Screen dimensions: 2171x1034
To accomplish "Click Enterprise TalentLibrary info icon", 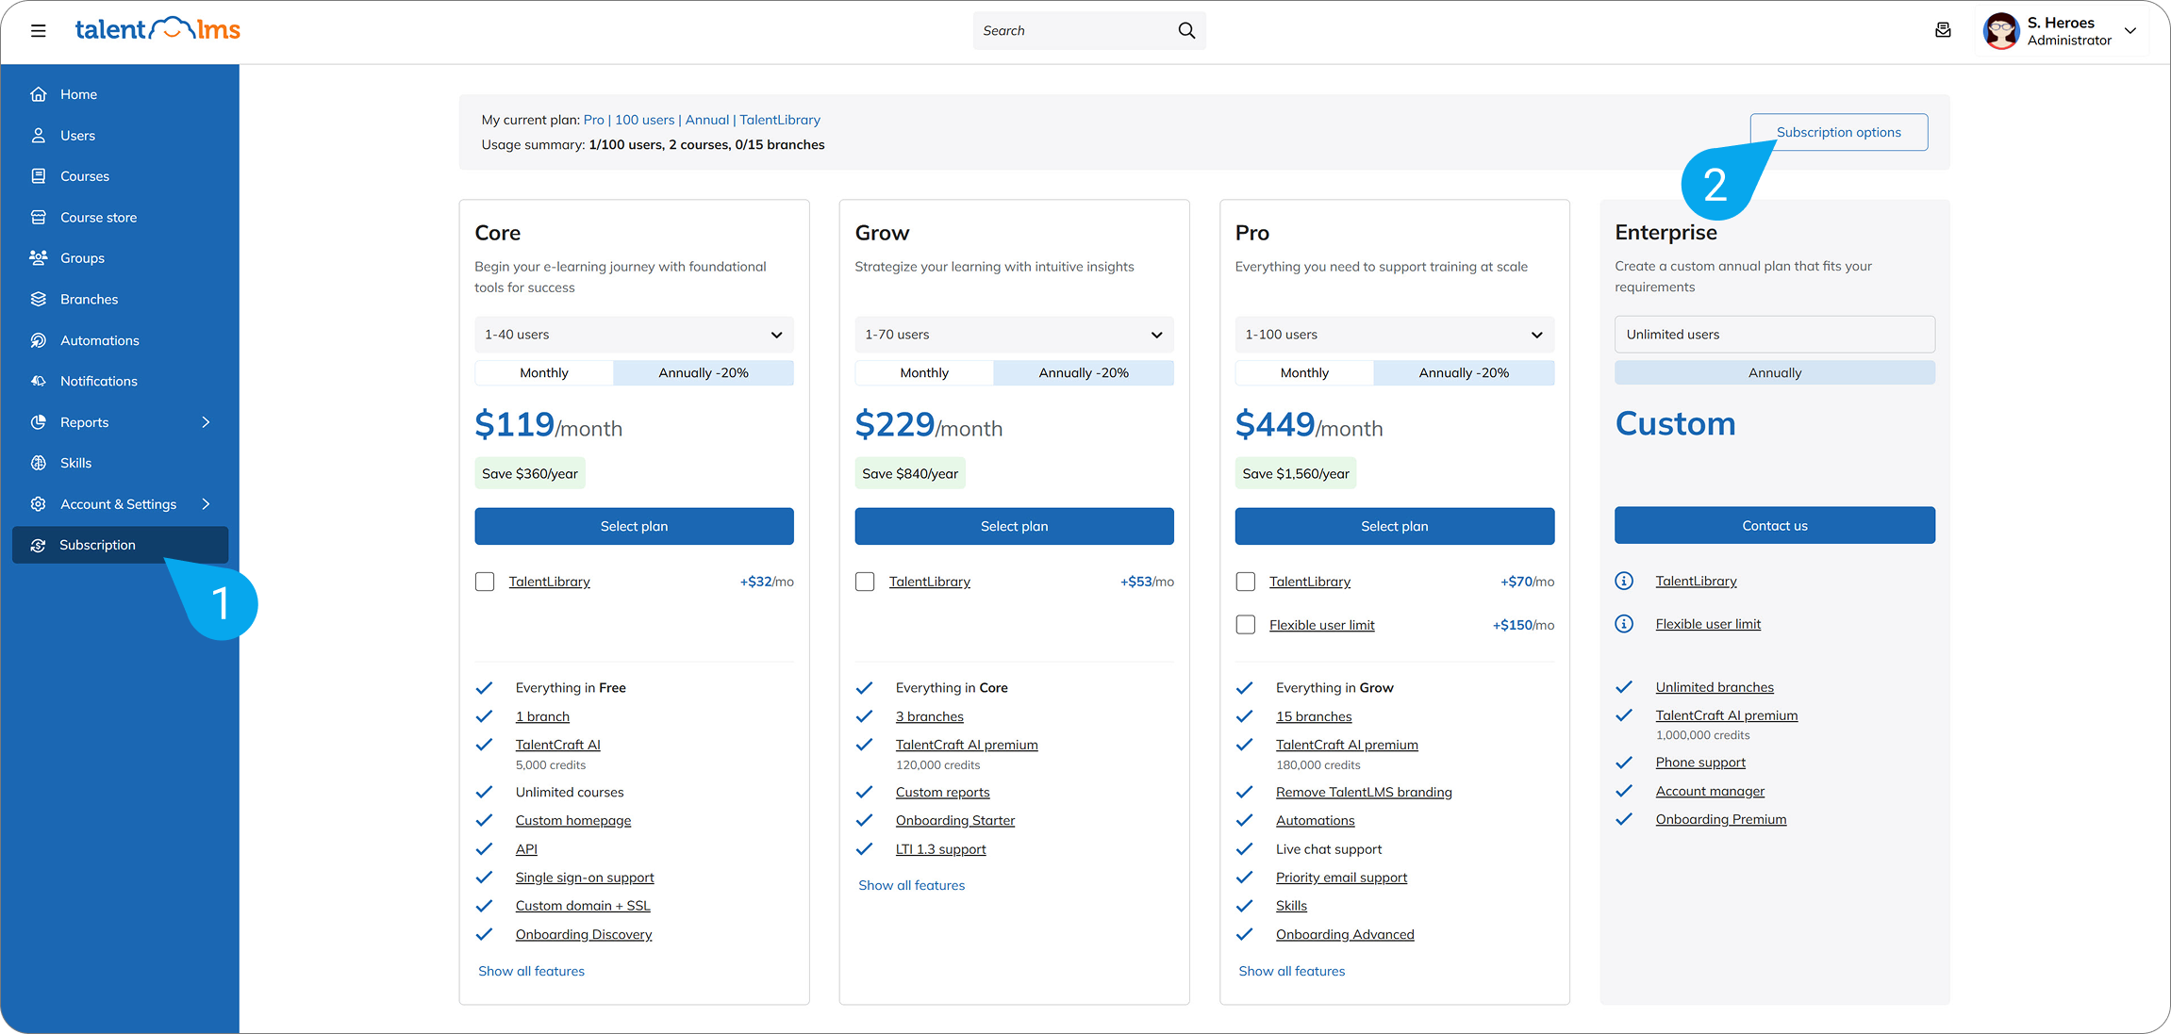I will pos(1624,581).
